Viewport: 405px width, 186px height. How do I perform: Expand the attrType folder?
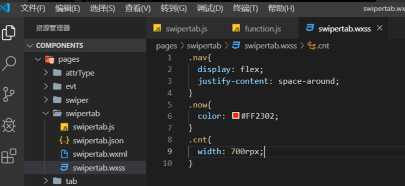(x=46, y=73)
